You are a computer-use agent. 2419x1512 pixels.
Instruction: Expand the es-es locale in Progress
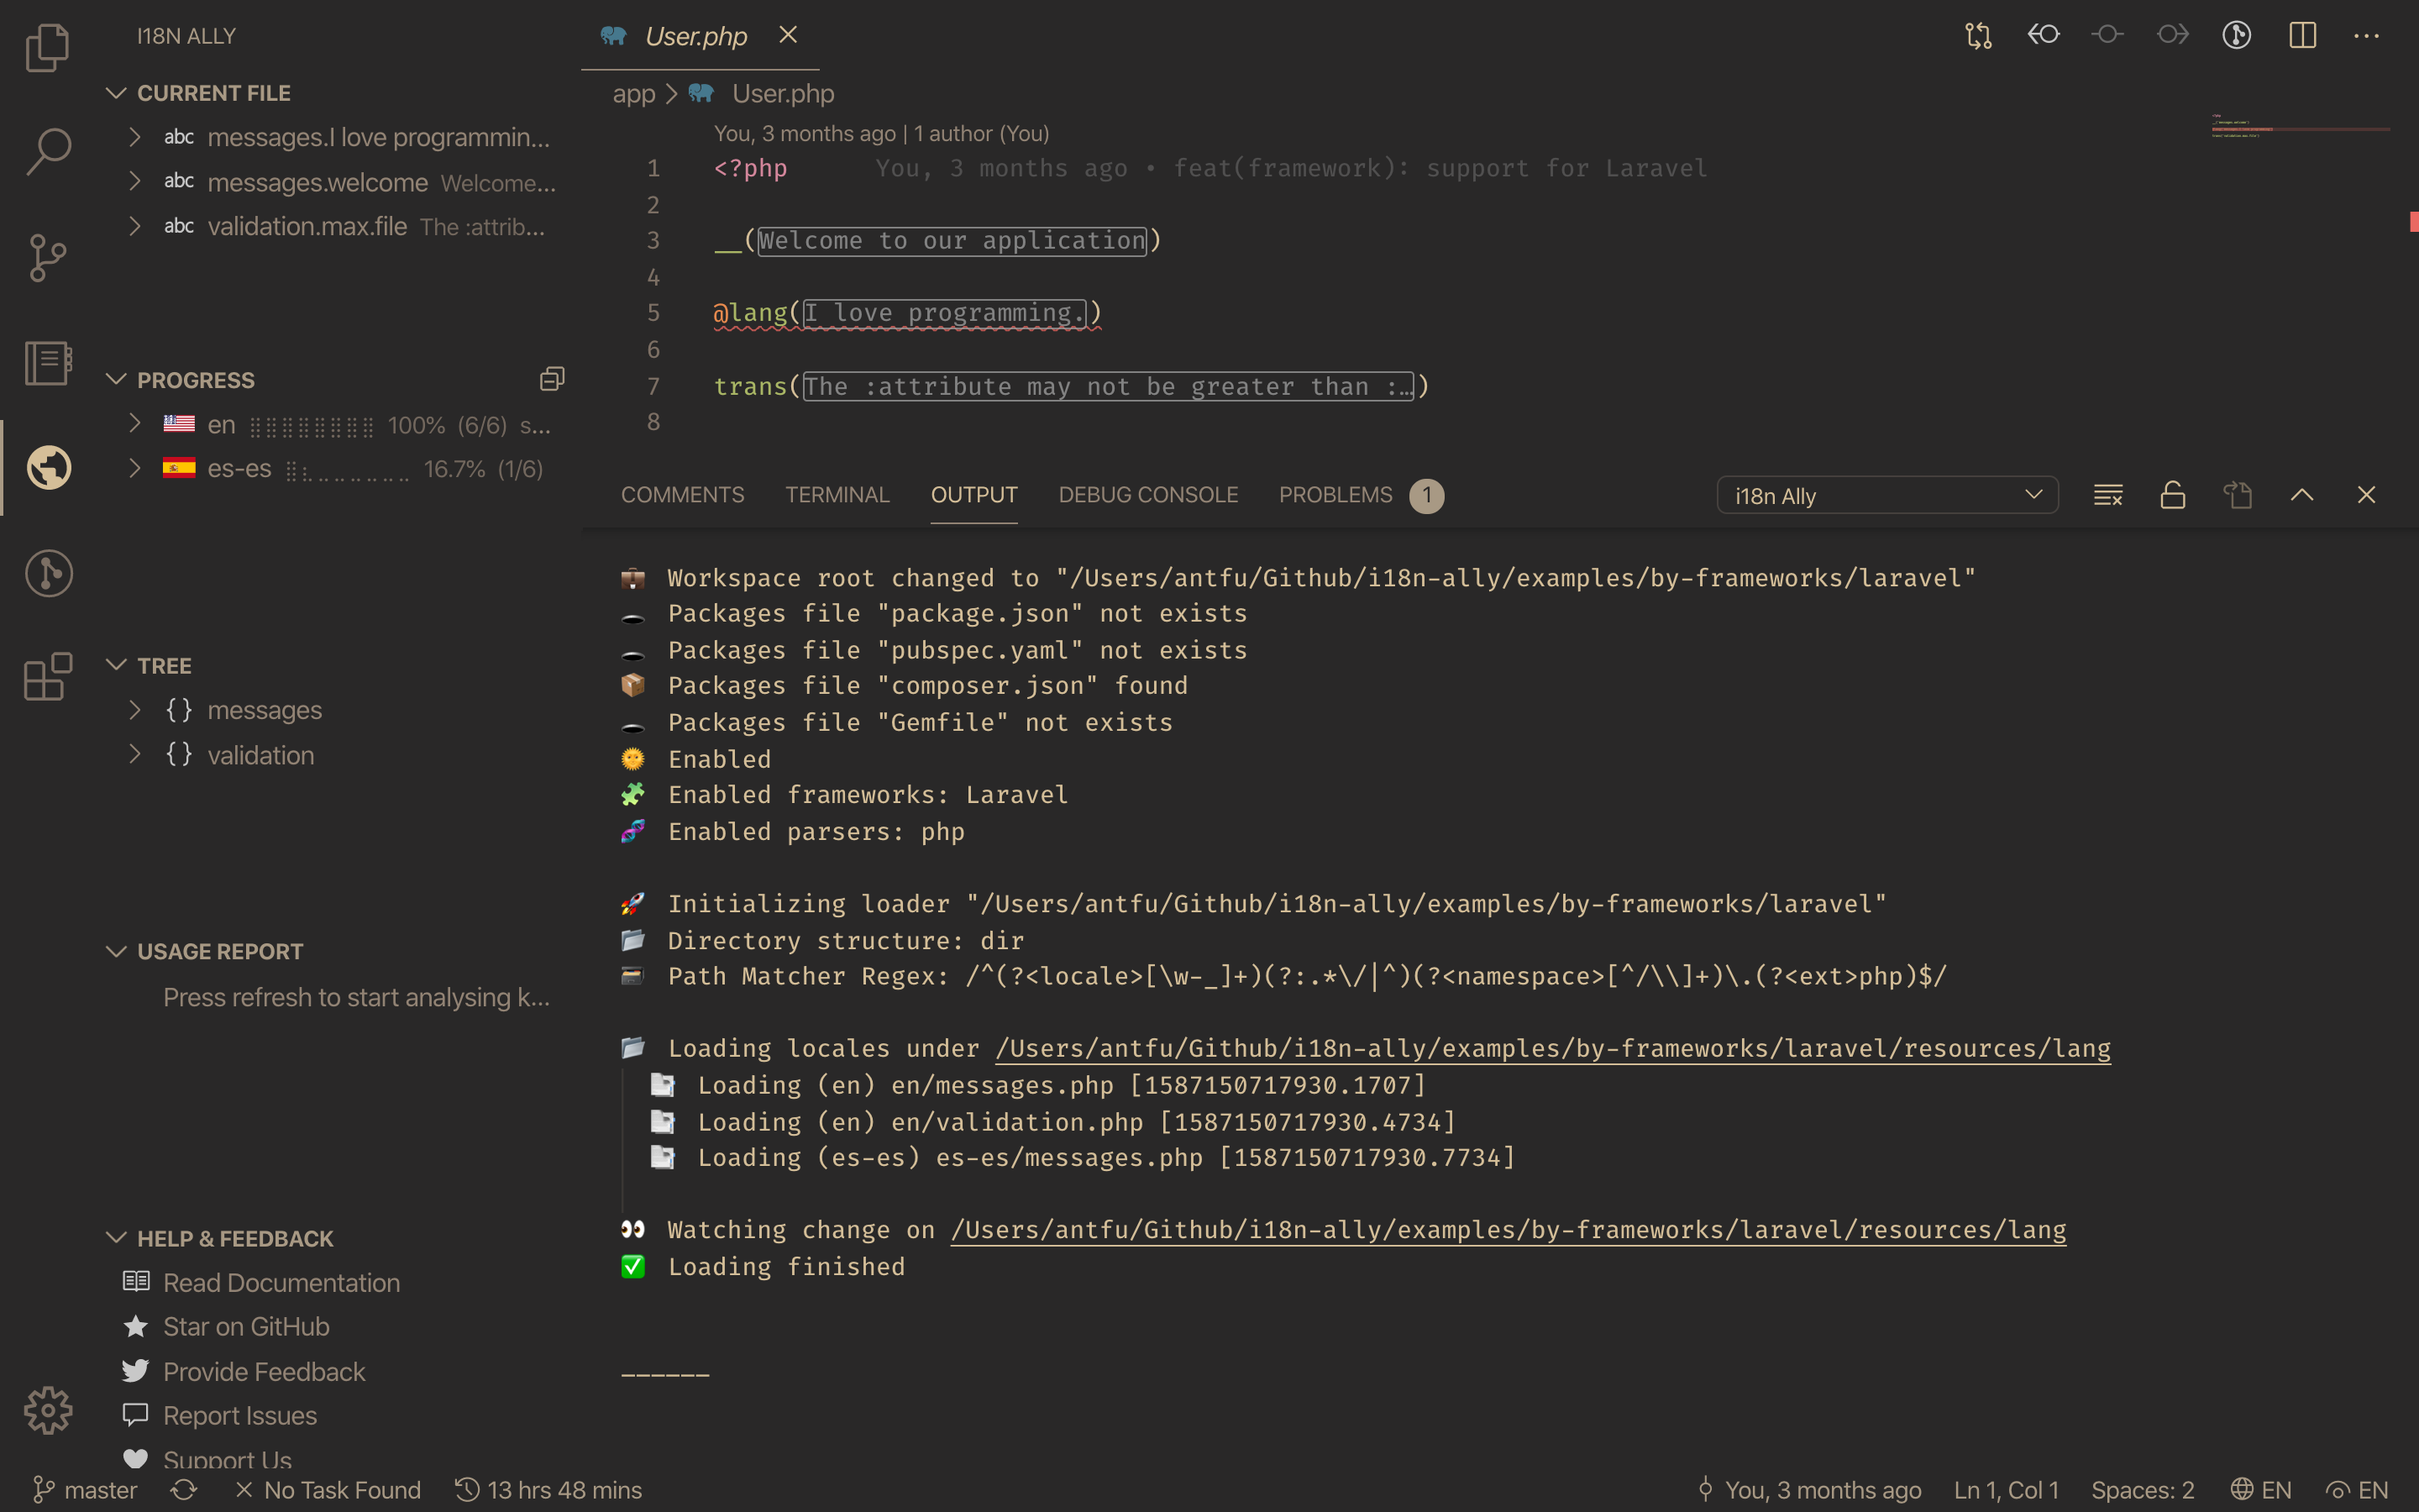pyautogui.click(x=135, y=467)
